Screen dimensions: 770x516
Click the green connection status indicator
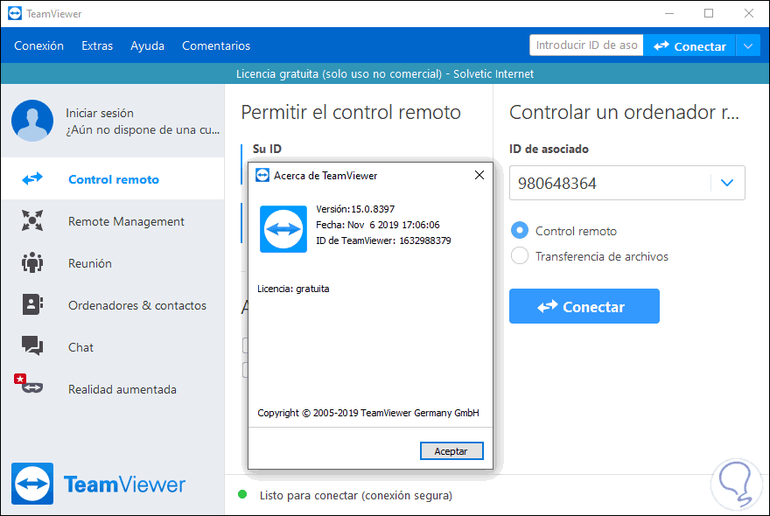coord(242,494)
